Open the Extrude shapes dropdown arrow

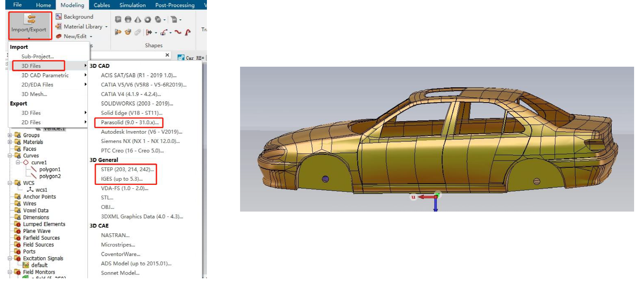coord(180,20)
